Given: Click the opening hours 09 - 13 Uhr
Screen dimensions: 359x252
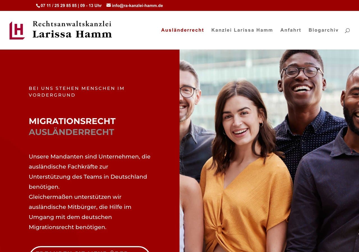Looking at the screenshot, I should coord(91,6).
